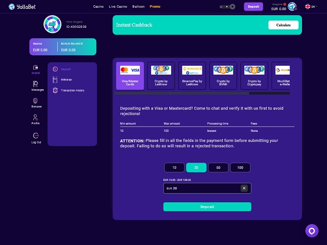Open the Wallet section icon
Viewport: 327px width, 245px height.
[36, 68]
